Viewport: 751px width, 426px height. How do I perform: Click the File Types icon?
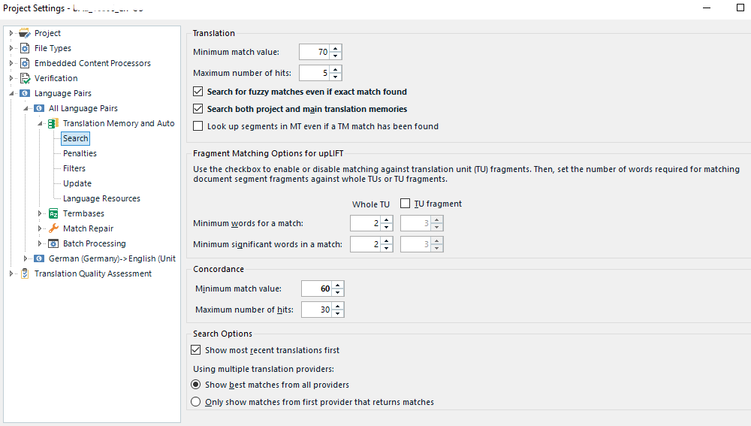(x=25, y=48)
